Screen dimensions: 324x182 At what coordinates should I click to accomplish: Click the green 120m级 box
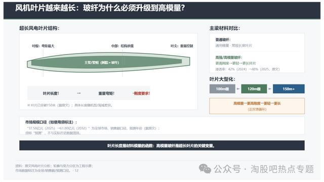coord(254,89)
